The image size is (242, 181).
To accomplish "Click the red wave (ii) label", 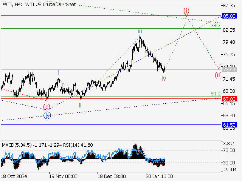I will [x=217, y=75].
